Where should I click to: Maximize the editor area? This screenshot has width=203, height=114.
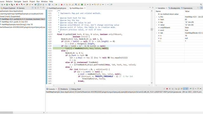(x=153, y=8)
